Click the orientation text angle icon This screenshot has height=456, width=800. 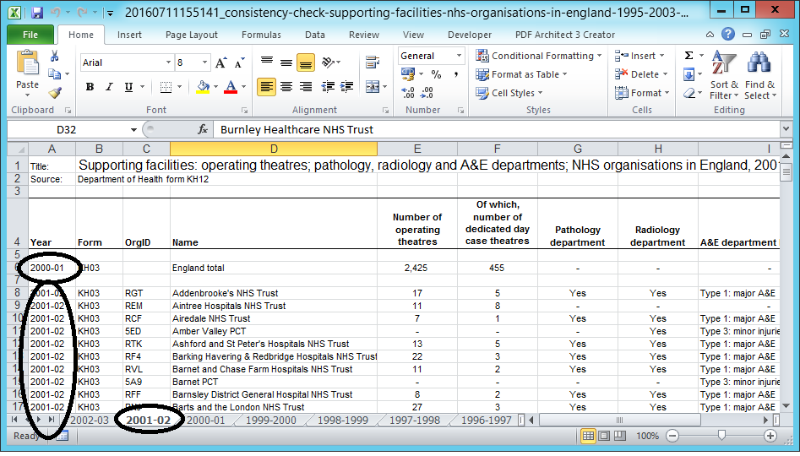click(x=329, y=62)
